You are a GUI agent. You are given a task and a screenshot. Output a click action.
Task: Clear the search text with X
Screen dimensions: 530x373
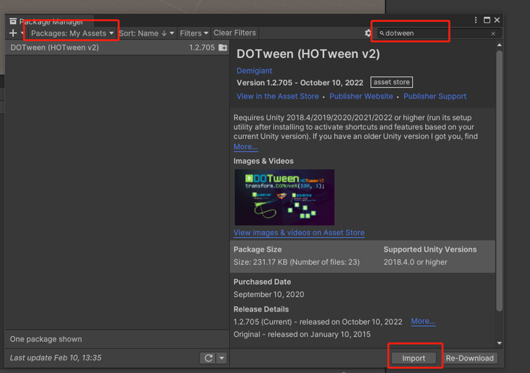(x=493, y=34)
